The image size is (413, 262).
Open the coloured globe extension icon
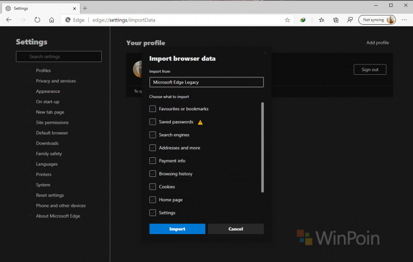pyautogui.click(x=303, y=20)
